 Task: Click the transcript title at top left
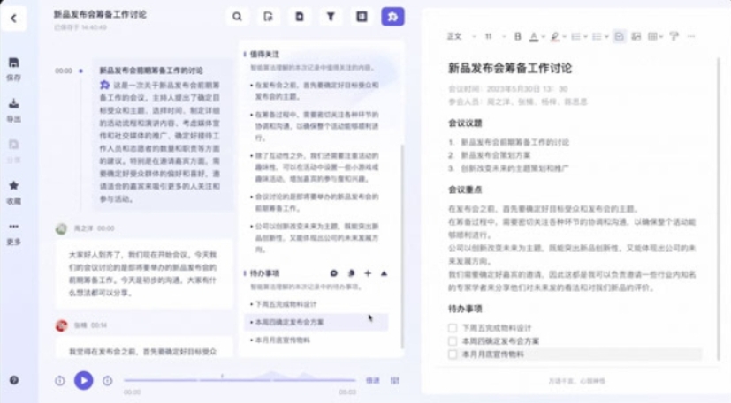click(100, 14)
